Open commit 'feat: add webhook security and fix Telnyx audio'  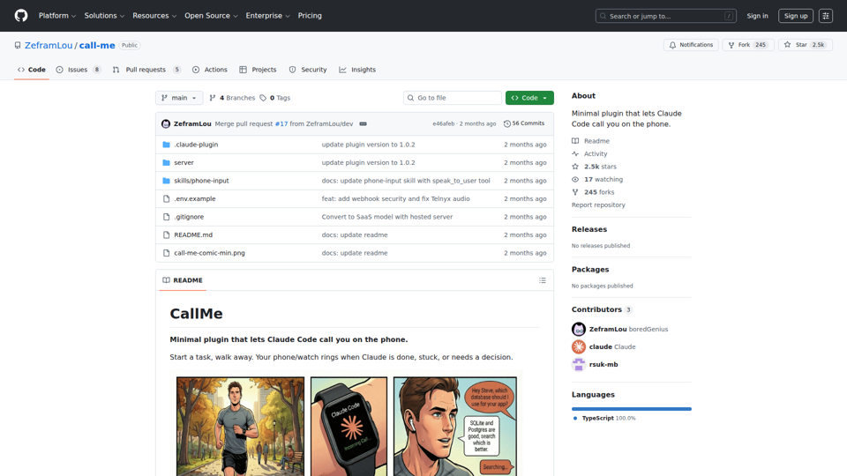[396, 198]
